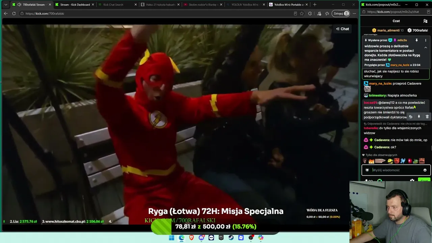Click the chat message input field
This screenshot has width=432, height=243.
[x=396, y=170]
